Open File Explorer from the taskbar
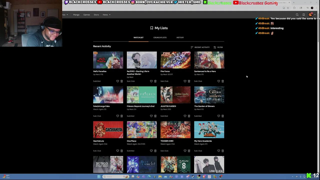 [160, 177]
